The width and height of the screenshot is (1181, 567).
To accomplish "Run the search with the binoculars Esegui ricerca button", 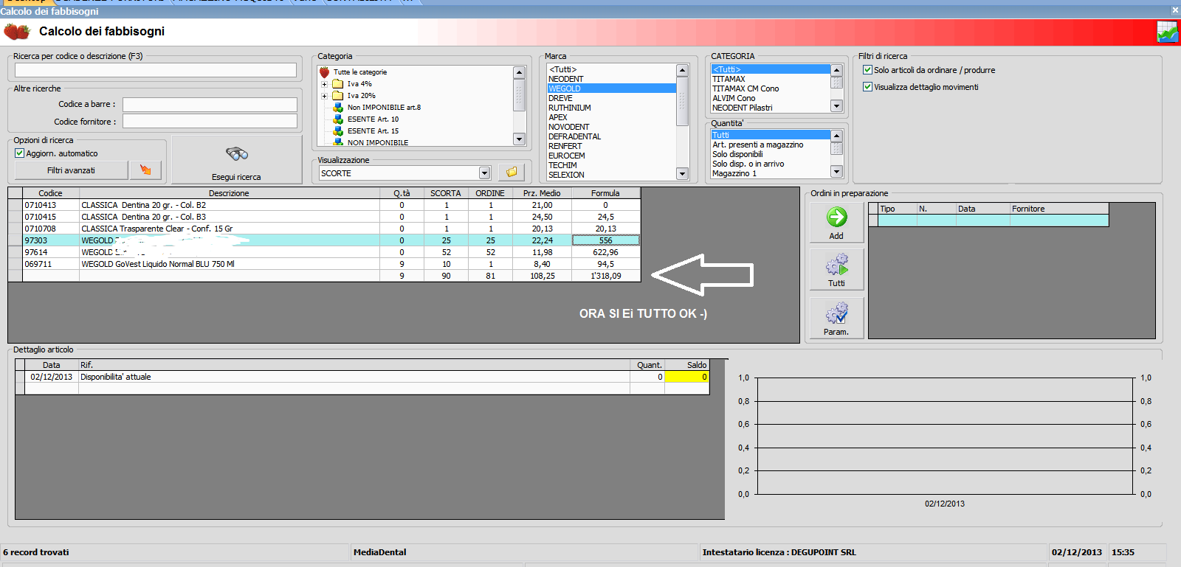I will [x=236, y=159].
